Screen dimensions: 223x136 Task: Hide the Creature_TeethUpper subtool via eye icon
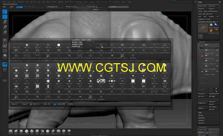[217, 66]
